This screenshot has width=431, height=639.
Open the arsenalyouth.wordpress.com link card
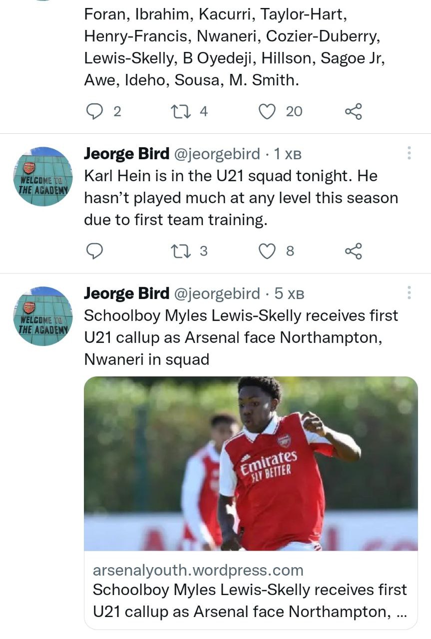[251, 590]
